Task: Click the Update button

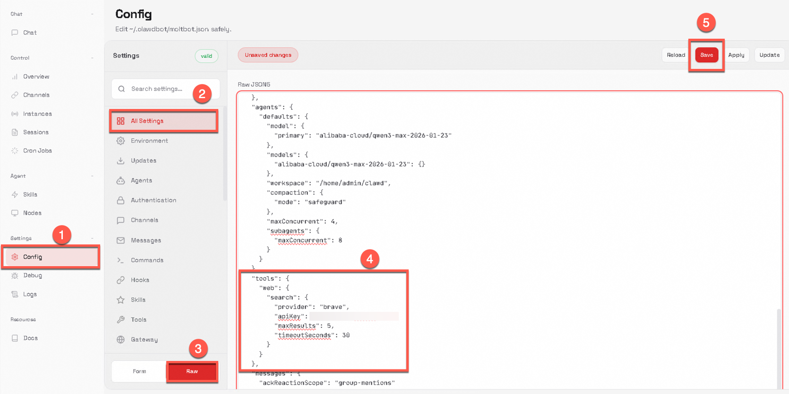Action: pos(769,55)
